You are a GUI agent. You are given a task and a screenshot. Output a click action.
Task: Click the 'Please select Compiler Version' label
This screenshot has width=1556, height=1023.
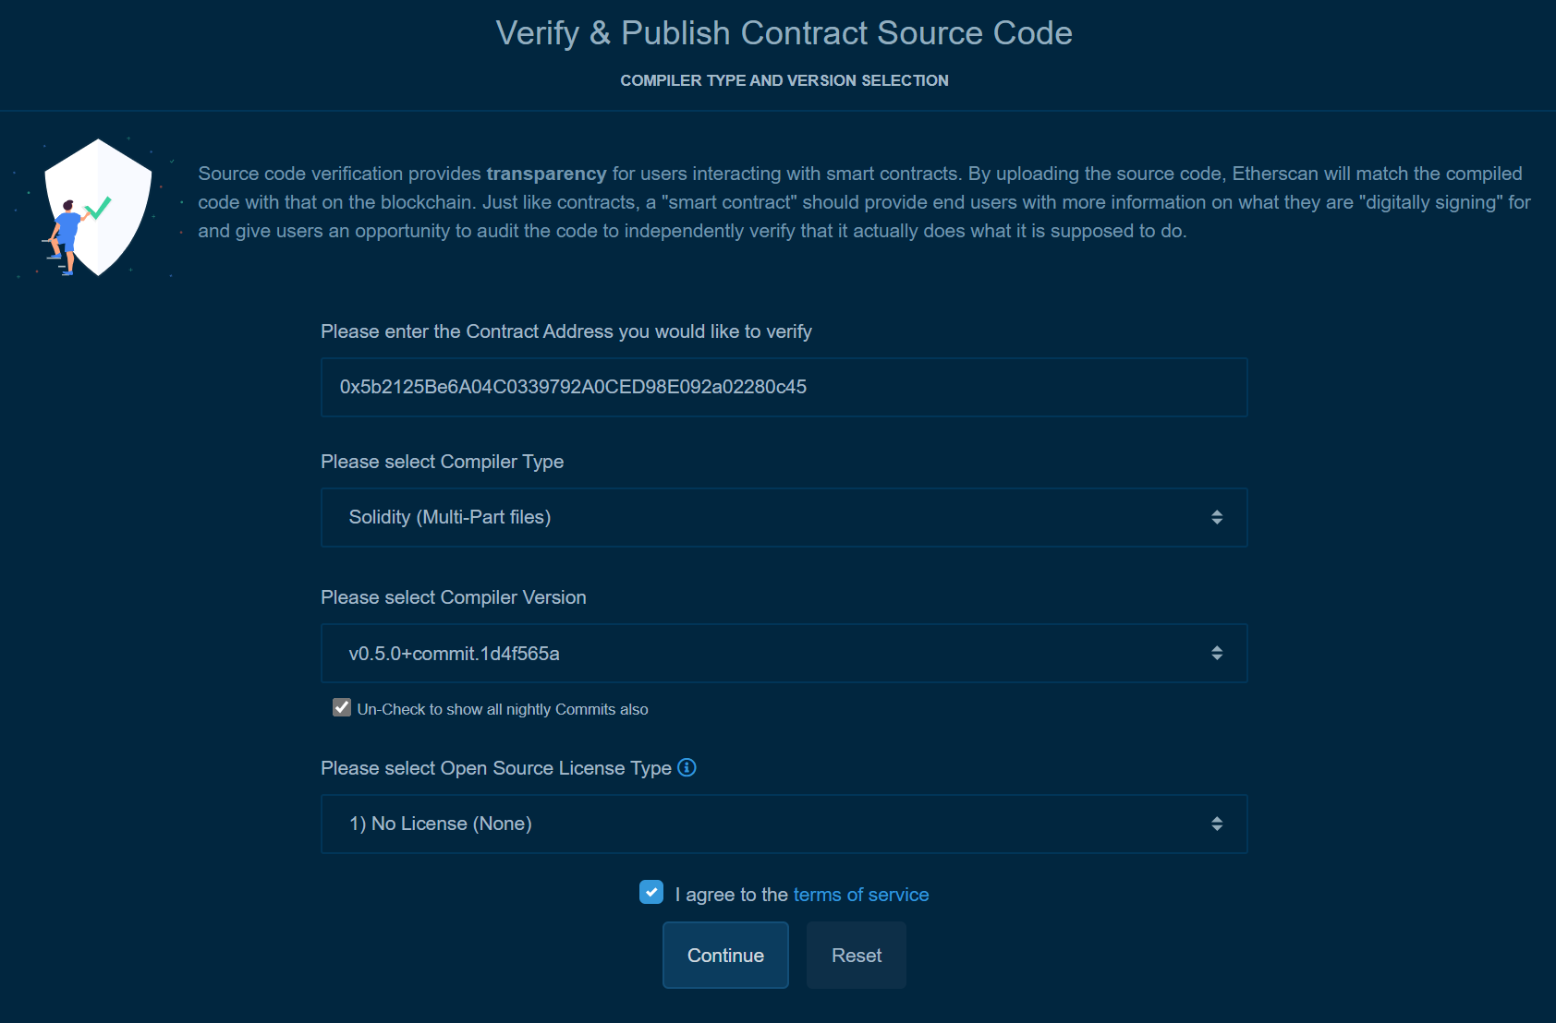point(454,597)
